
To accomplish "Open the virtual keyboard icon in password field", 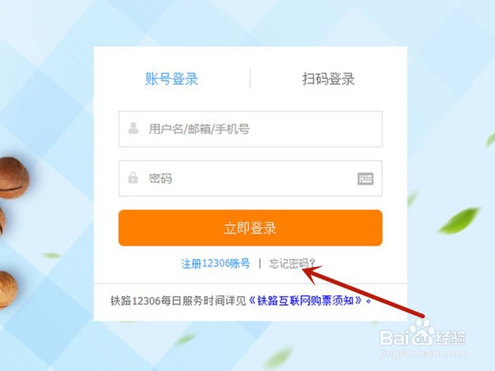I will tap(365, 179).
